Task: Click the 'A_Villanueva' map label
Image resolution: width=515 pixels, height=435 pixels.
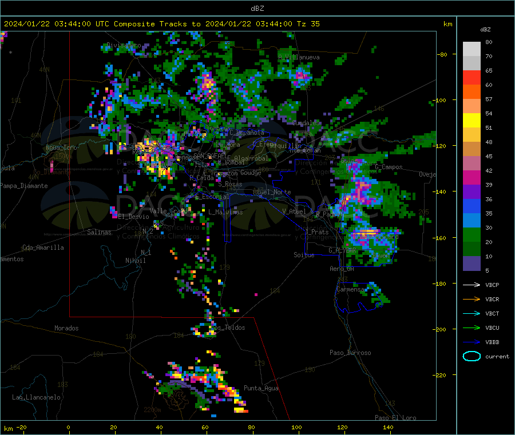Action: [x=299, y=57]
